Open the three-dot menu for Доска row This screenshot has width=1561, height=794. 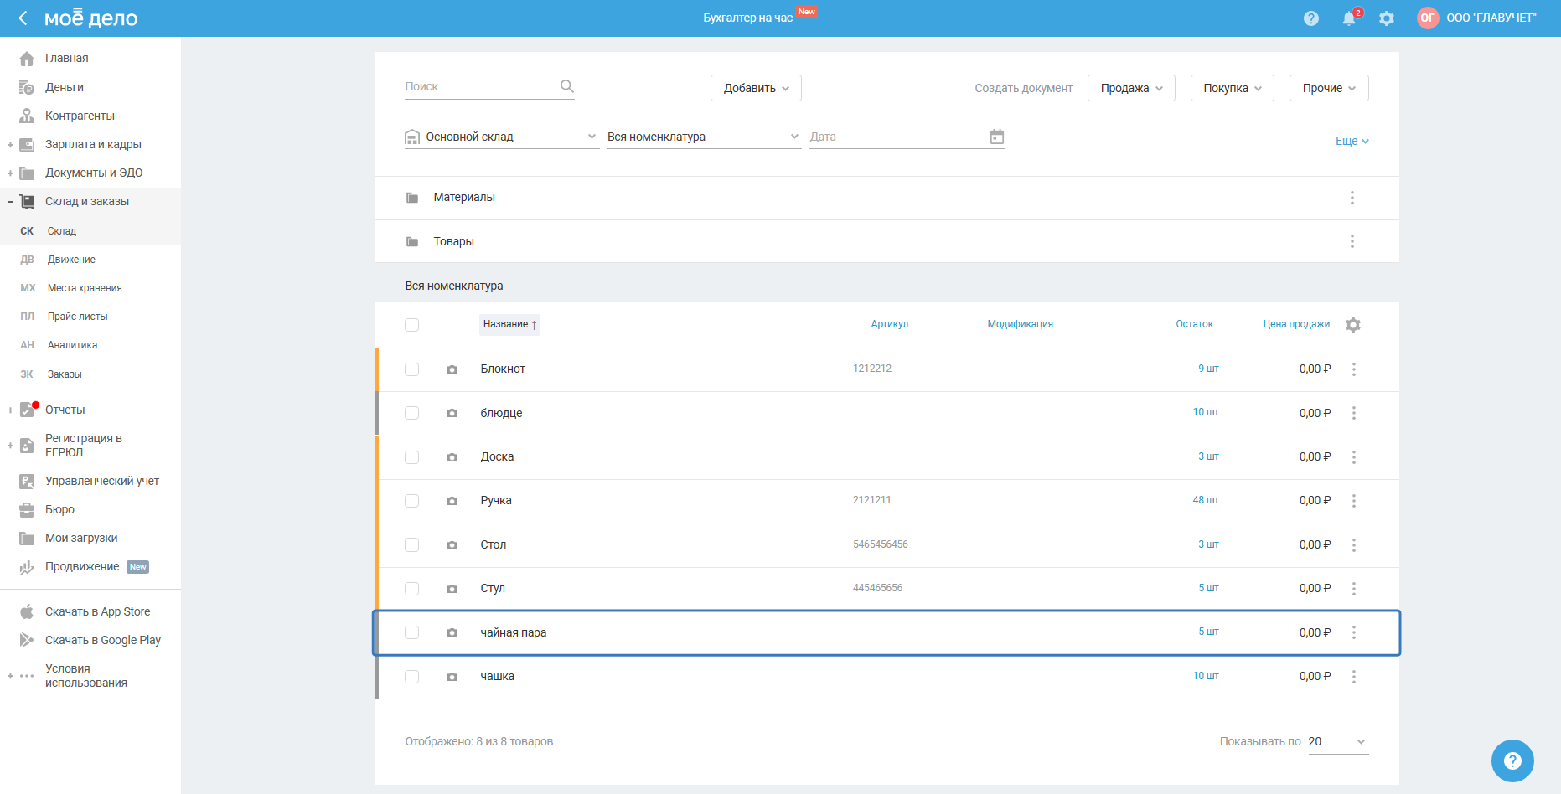tap(1354, 457)
